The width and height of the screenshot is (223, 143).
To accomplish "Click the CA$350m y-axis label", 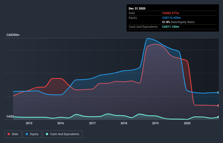I will click(13, 35).
